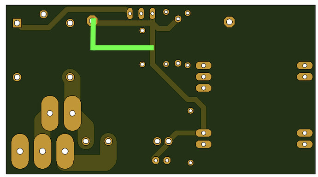Click the large isolated octagonal pad at top right
The image size is (318, 177).
coord(230,22)
